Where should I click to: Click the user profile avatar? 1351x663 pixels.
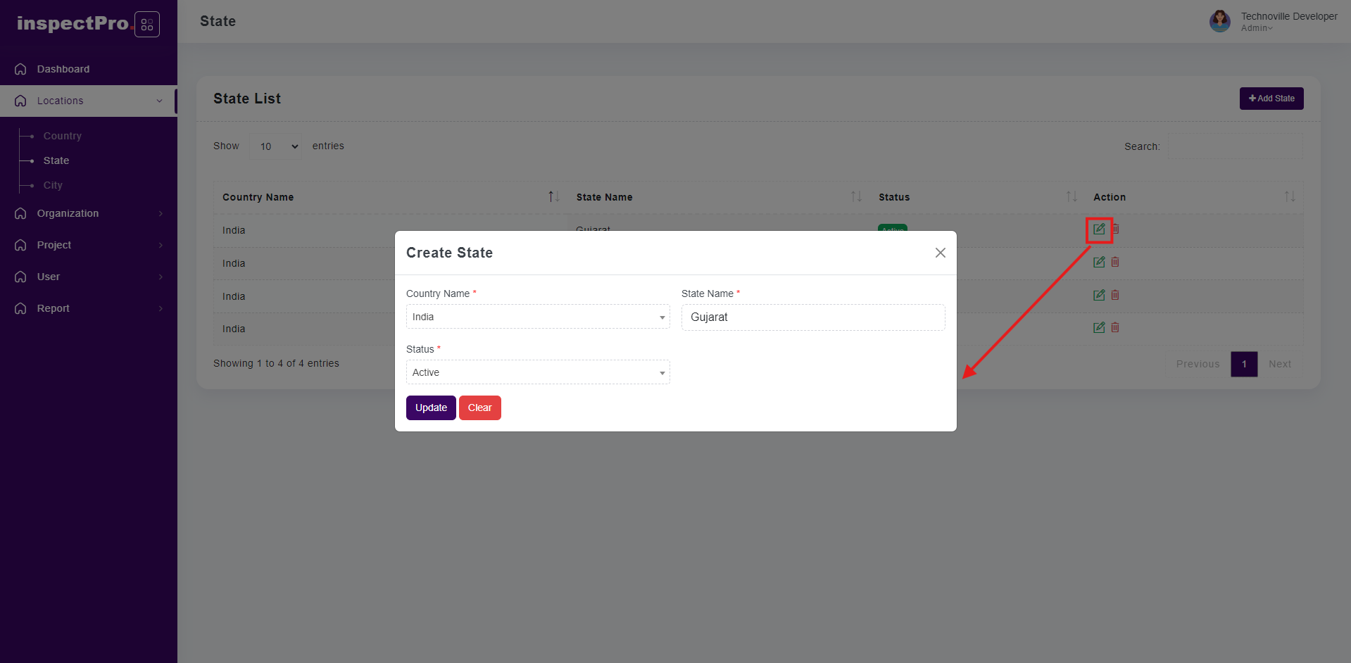[1219, 21]
